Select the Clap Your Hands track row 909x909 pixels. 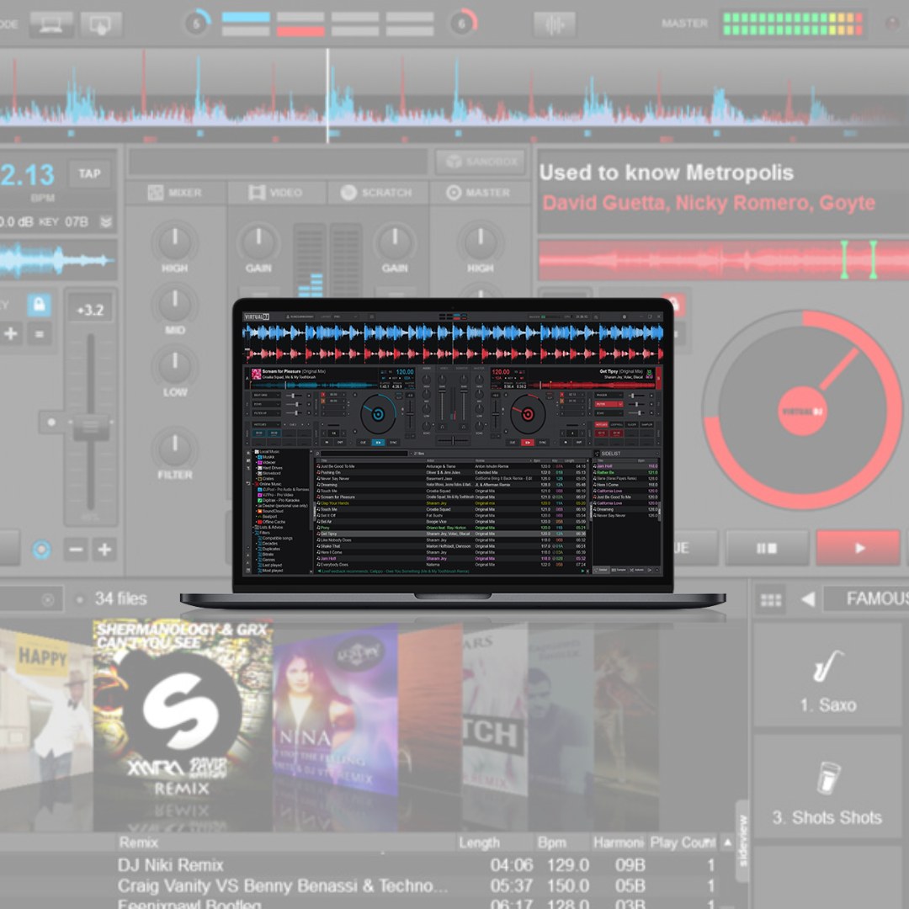click(x=452, y=503)
